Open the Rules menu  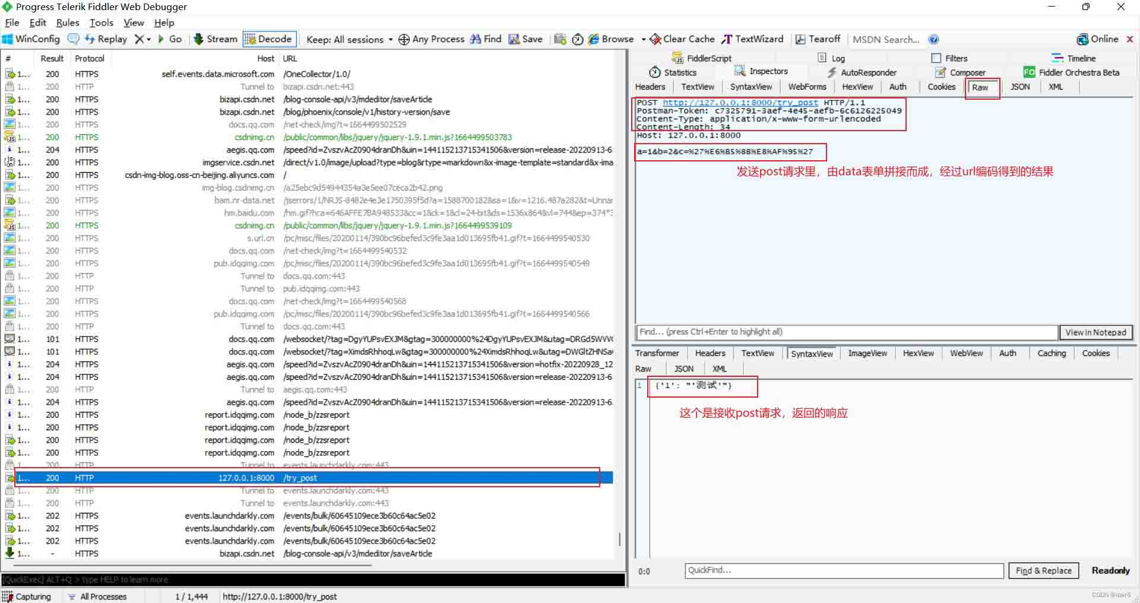[67, 23]
